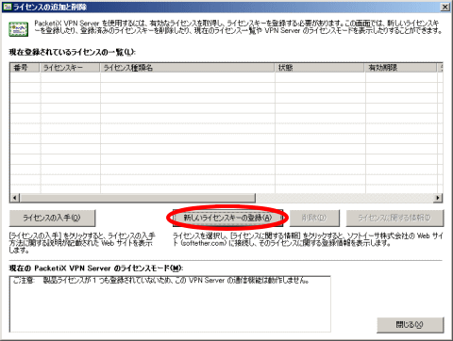Image resolution: width=453 pixels, height=341 pixels.
Task: Click 新しいライセンスキーの登録 button
Action: click(x=227, y=218)
